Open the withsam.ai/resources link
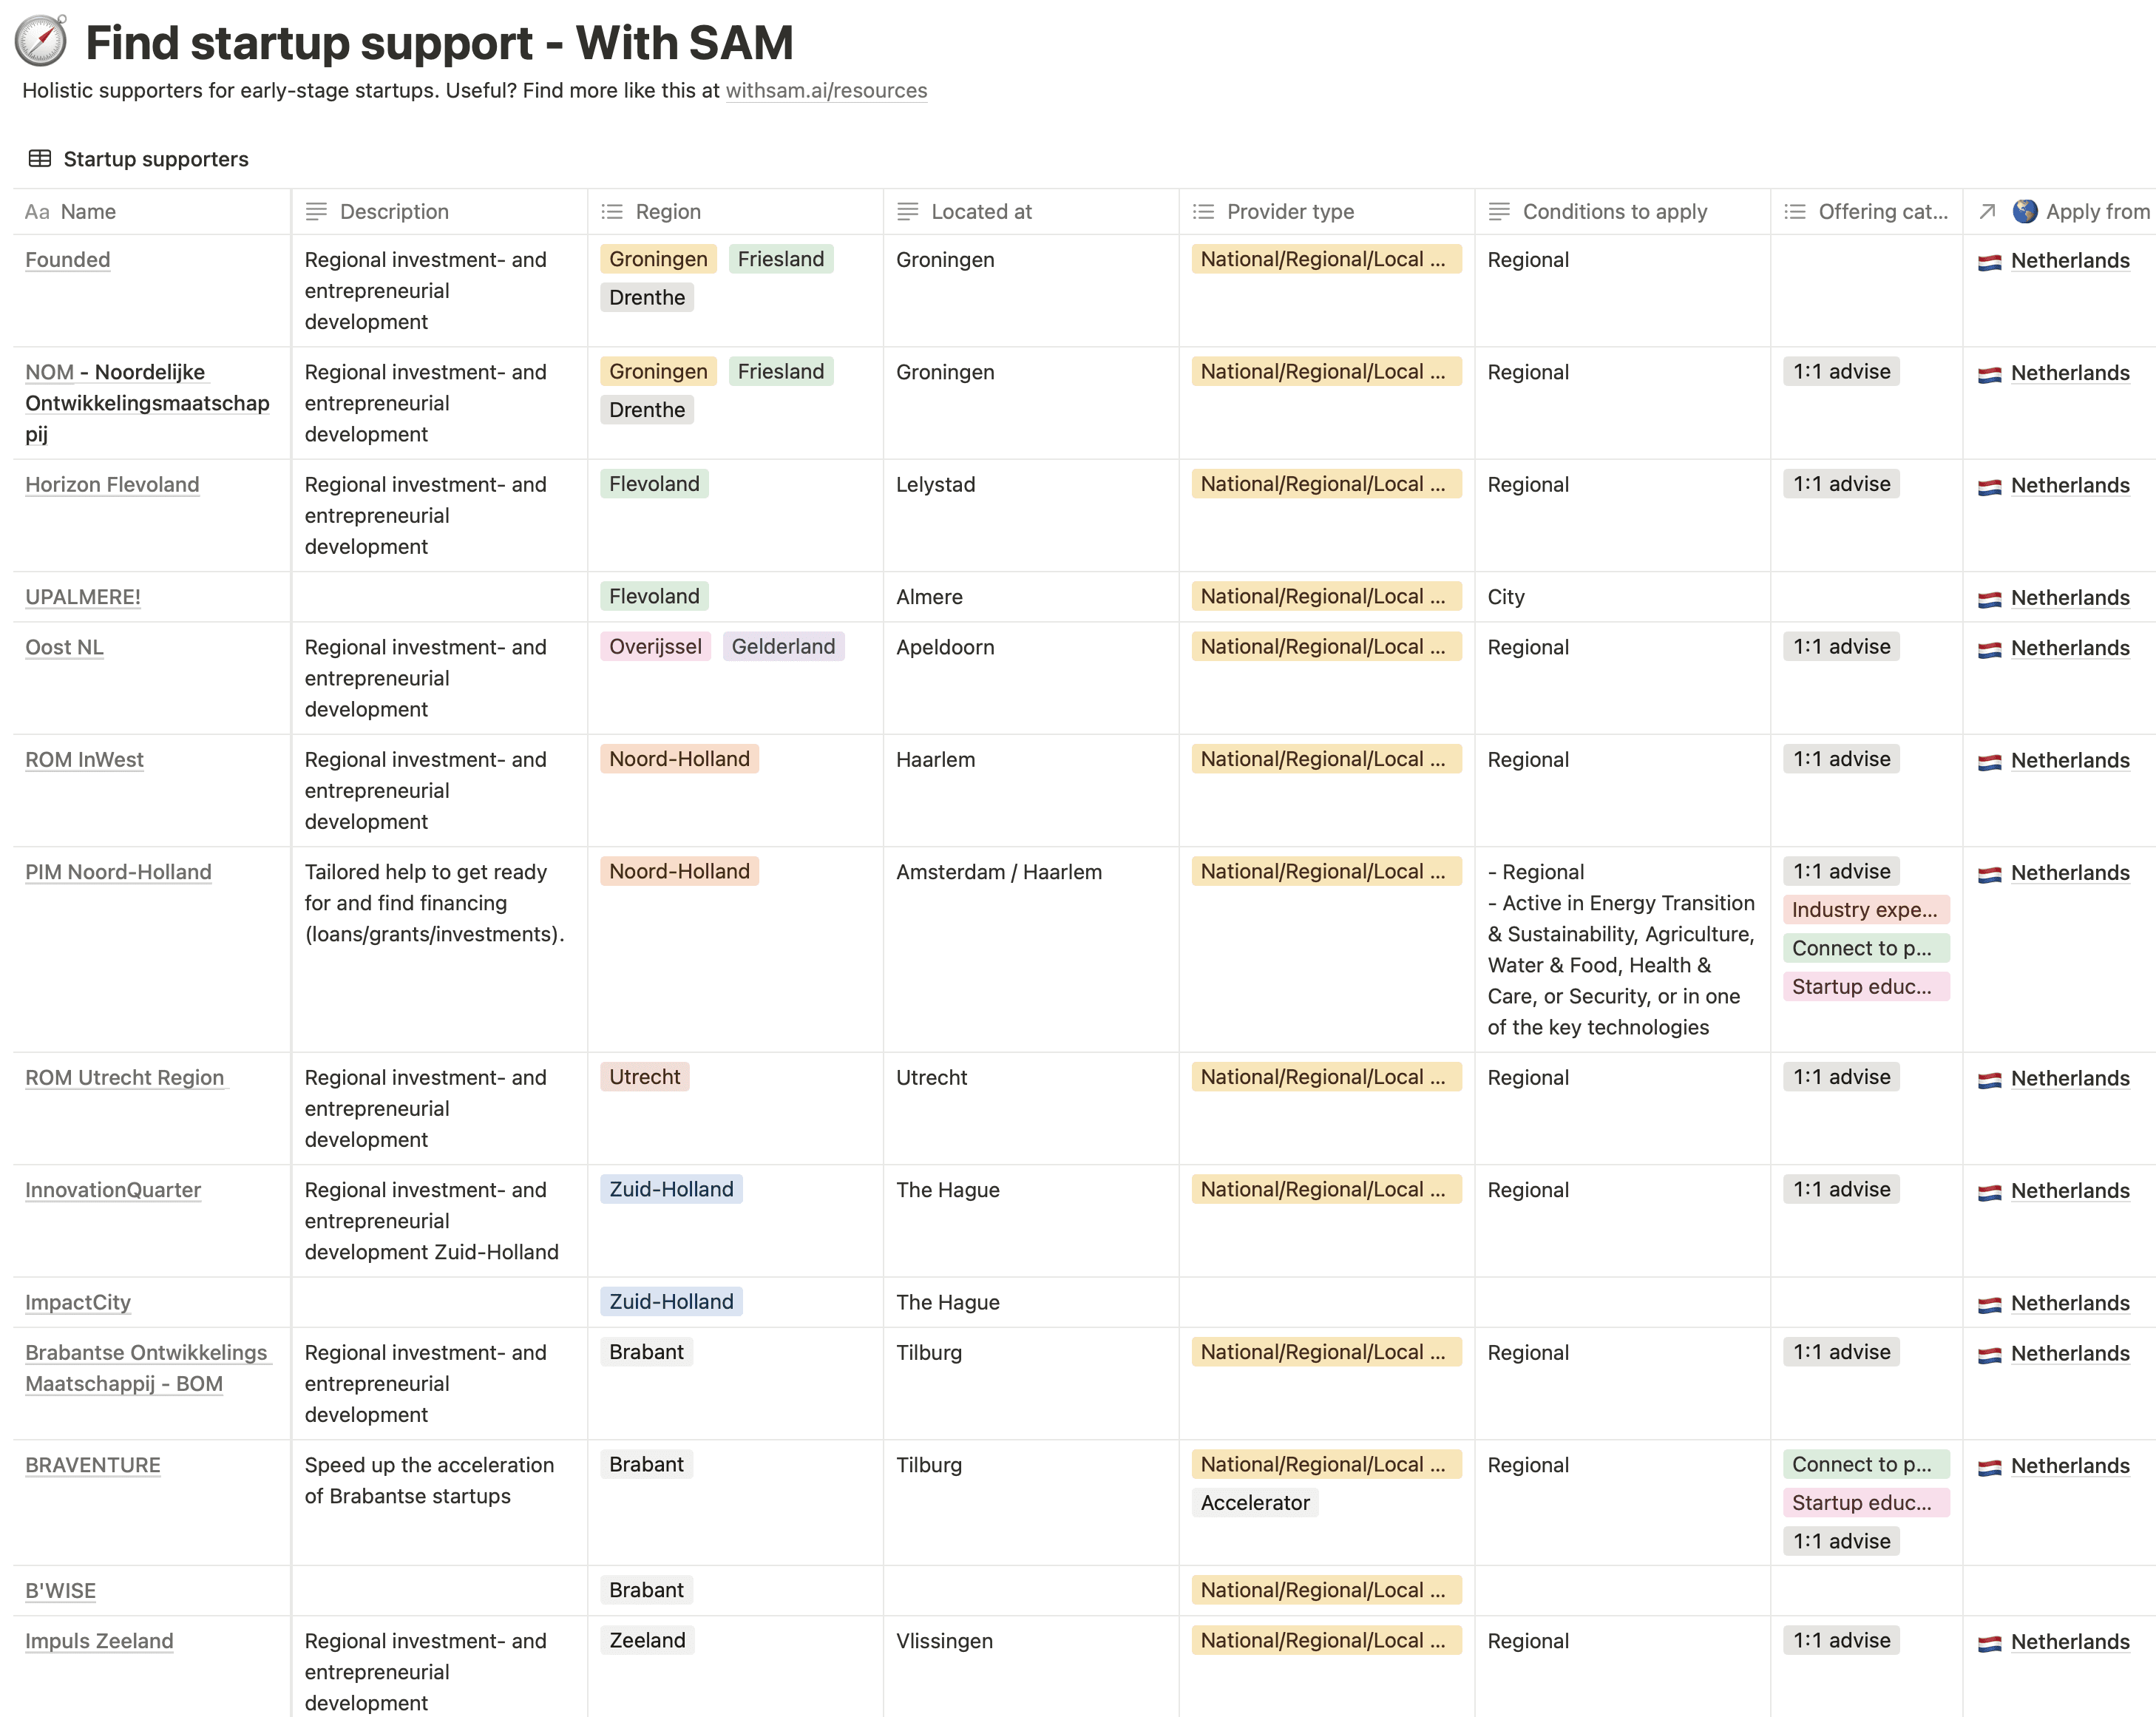 pyautogui.click(x=826, y=90)
